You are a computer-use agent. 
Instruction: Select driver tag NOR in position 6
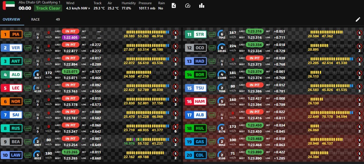pos(11,102)
